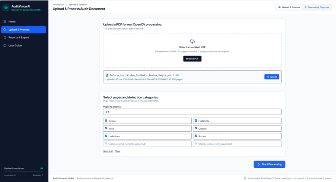Click the Select an audited PDF dropzone

(x=192, y=50)
